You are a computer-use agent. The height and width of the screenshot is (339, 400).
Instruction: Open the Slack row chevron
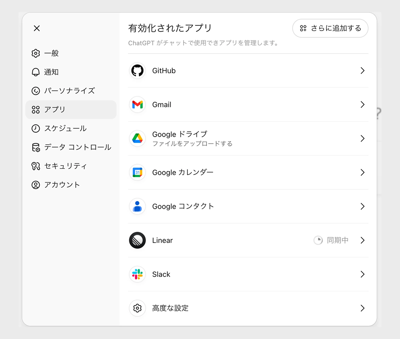362,274
